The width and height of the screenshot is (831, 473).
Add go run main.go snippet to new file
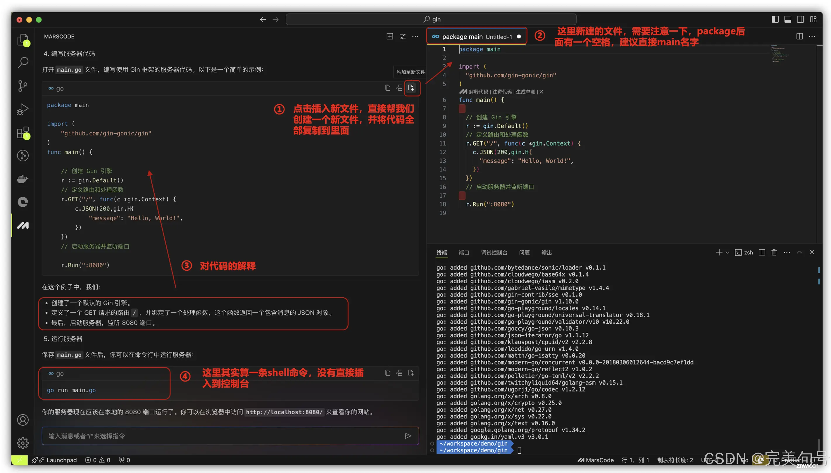[x=411, y=373]
